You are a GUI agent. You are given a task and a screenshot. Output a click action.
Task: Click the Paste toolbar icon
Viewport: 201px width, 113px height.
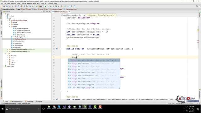point(21,6)
